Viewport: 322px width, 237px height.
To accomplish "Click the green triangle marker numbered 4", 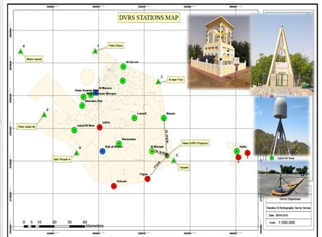I will pyautogui.click(x=77, y=153).
